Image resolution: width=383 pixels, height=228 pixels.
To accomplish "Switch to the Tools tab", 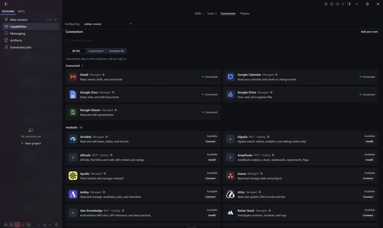I will [212, 13].
